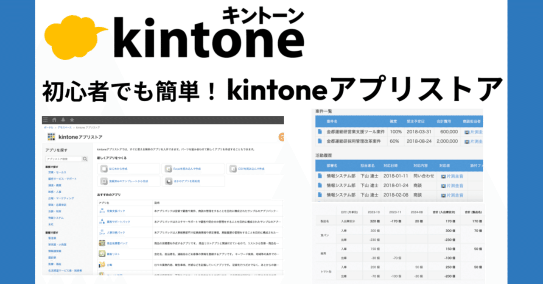Viewport: 543px width, 284px height.
Task: Open the 顧客リスト app icon
Action: pyautogui.click(x=102, y=254)
